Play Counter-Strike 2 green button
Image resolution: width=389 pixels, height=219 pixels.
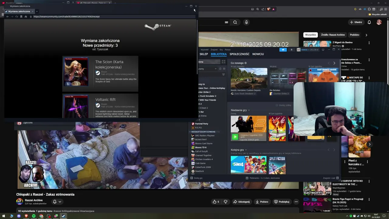(x=235, y=137)
